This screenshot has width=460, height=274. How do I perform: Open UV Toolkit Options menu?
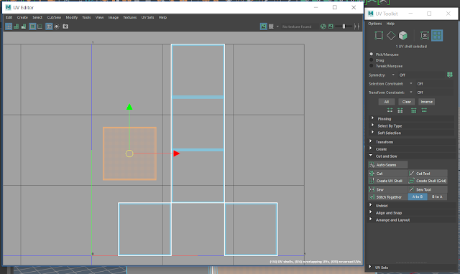tap(375, 24)
